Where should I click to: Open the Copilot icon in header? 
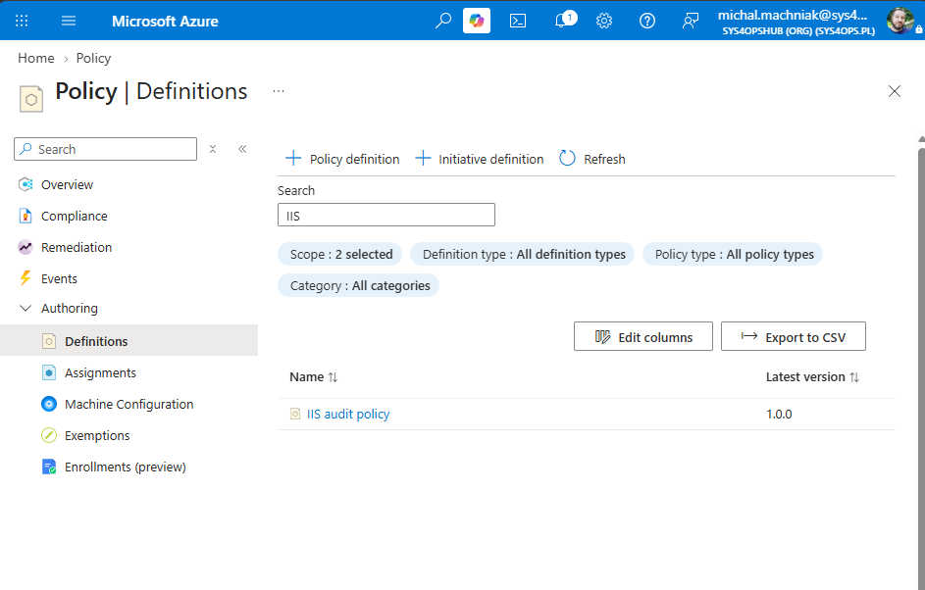(x=476, y=21)
